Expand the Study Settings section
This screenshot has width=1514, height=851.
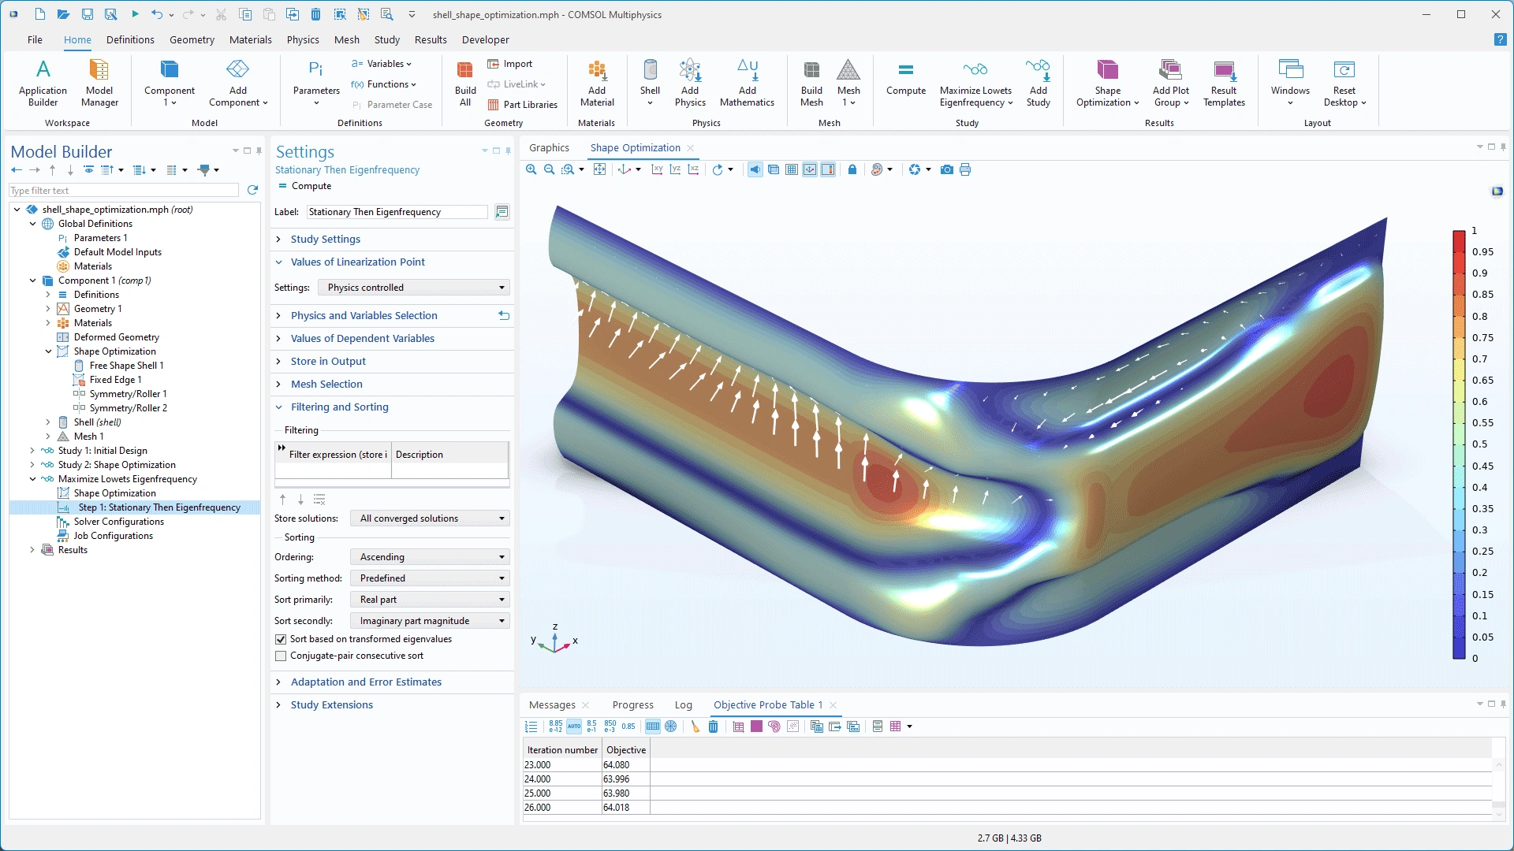[325, 239]
